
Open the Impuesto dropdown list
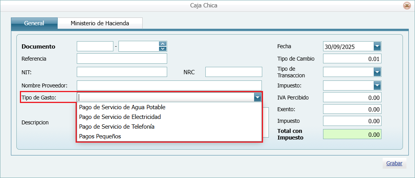click(377, 86)
